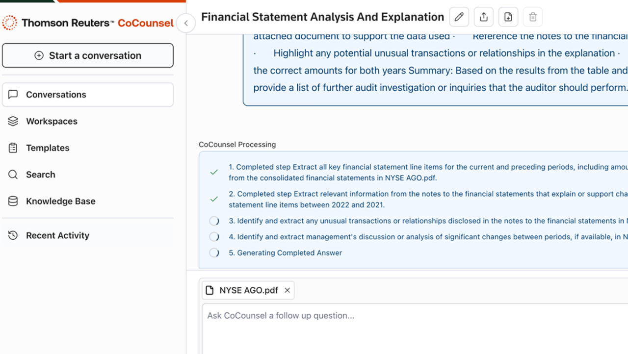Click the first completed step checkmark
This screenshot has width=628, height=354.
(x=214, y=172)
